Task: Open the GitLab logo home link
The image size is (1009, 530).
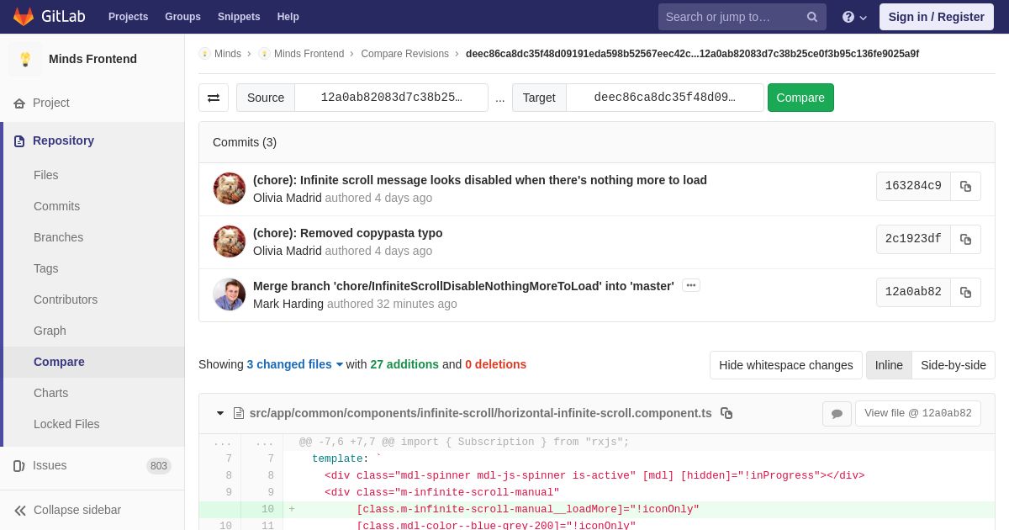Action: tap(49, 17)
